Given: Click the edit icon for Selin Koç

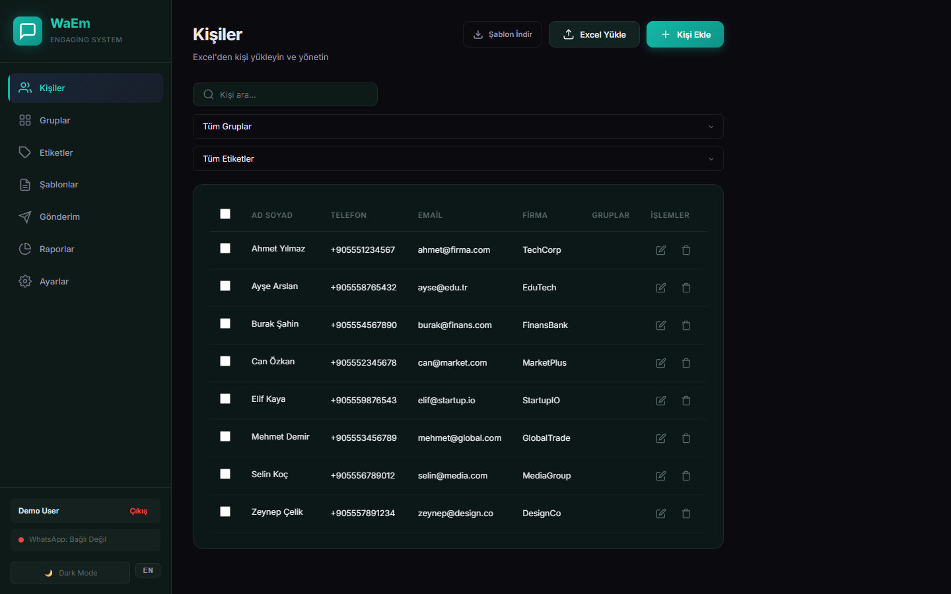Looking at the screenshot, I should click(x=660, y=476).
